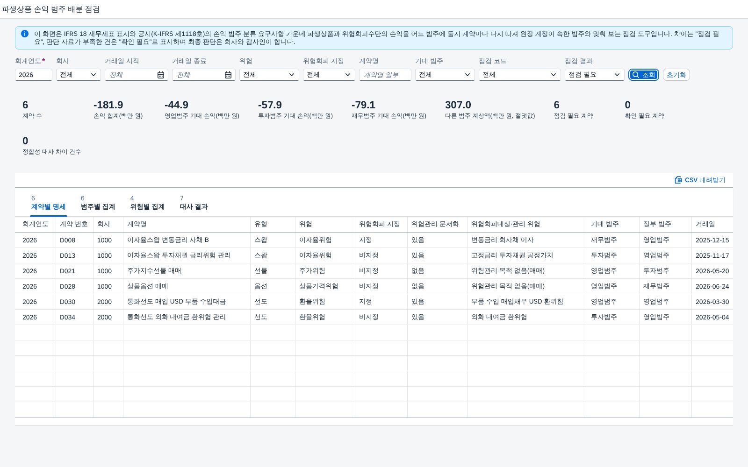Open the 기대 범주 dropdown
The image size is (748, 467).
pyautogui.click(x=445, y=75)
